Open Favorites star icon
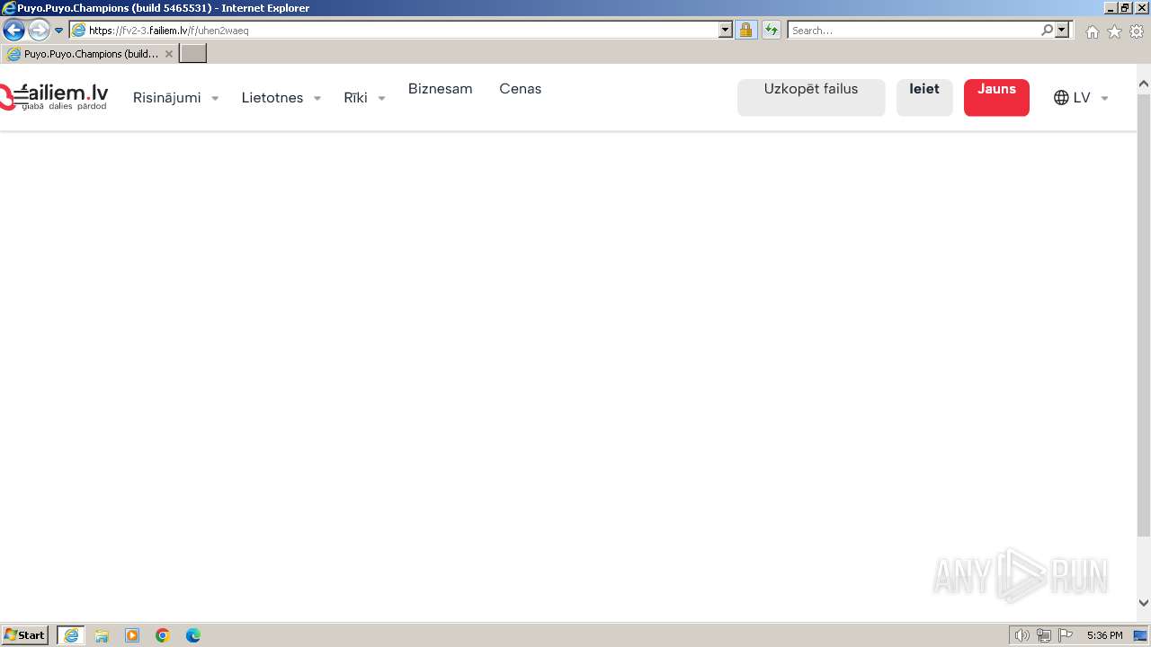 pyautogui.click(x=1114, y=31)
